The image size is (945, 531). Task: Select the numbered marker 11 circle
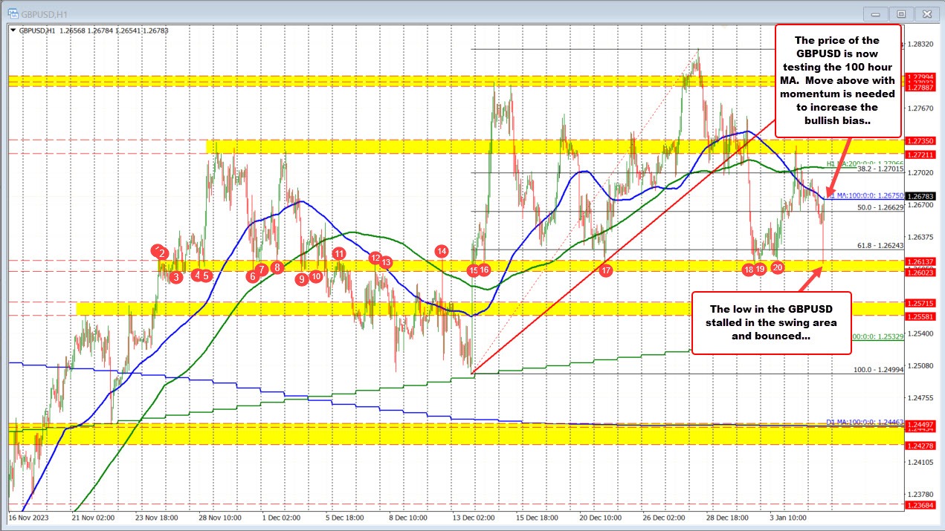tap(341, 253)
